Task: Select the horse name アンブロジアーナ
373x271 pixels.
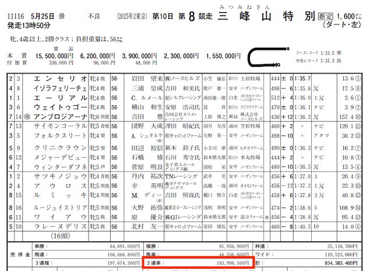Action: coord(61,117)
